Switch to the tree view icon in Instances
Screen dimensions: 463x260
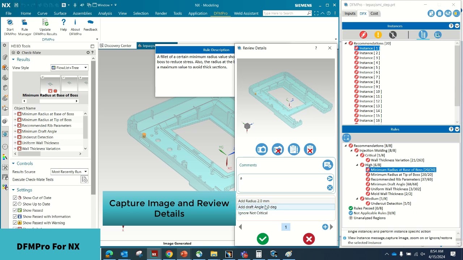tap(423, 35)
